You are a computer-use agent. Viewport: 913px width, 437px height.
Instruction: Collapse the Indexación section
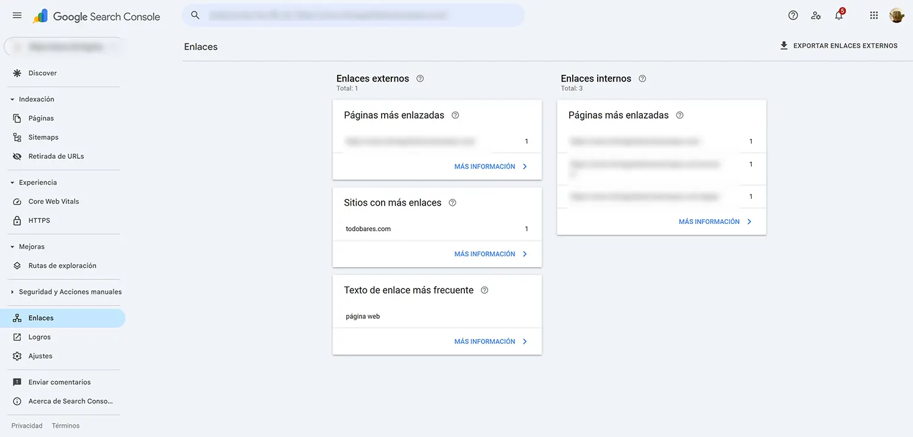[x=11, y=99]
